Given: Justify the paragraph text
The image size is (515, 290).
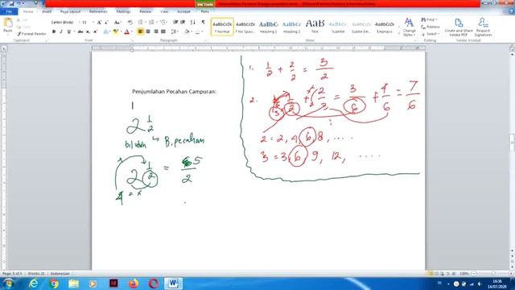Looking at the screenshot, I should point(163,31).
